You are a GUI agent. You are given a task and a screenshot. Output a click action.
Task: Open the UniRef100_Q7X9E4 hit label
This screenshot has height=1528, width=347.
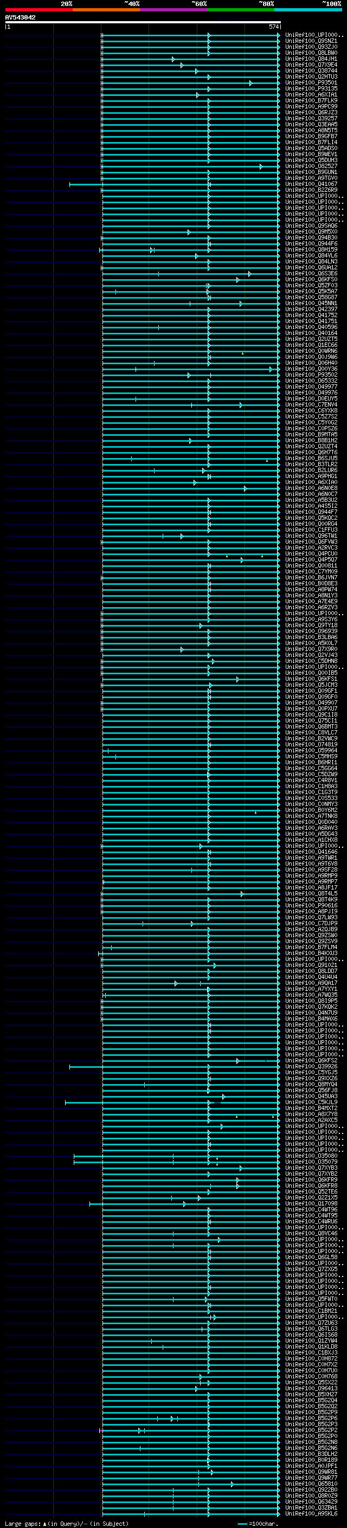[311, 65]
